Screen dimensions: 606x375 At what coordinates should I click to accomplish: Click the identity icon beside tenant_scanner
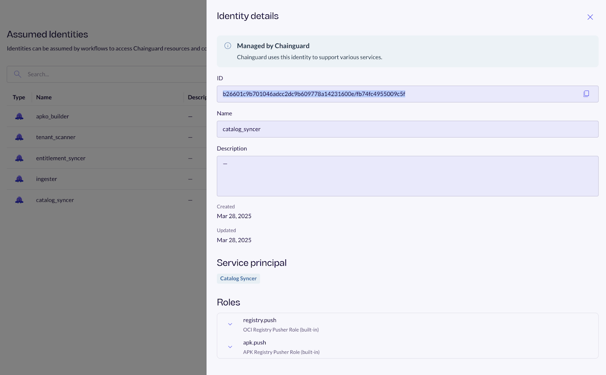(x=19, y=137)
